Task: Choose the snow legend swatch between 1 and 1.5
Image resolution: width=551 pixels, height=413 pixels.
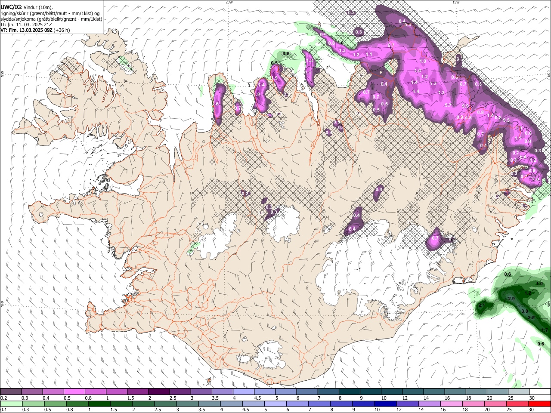Action: click(x=116, y=392)
